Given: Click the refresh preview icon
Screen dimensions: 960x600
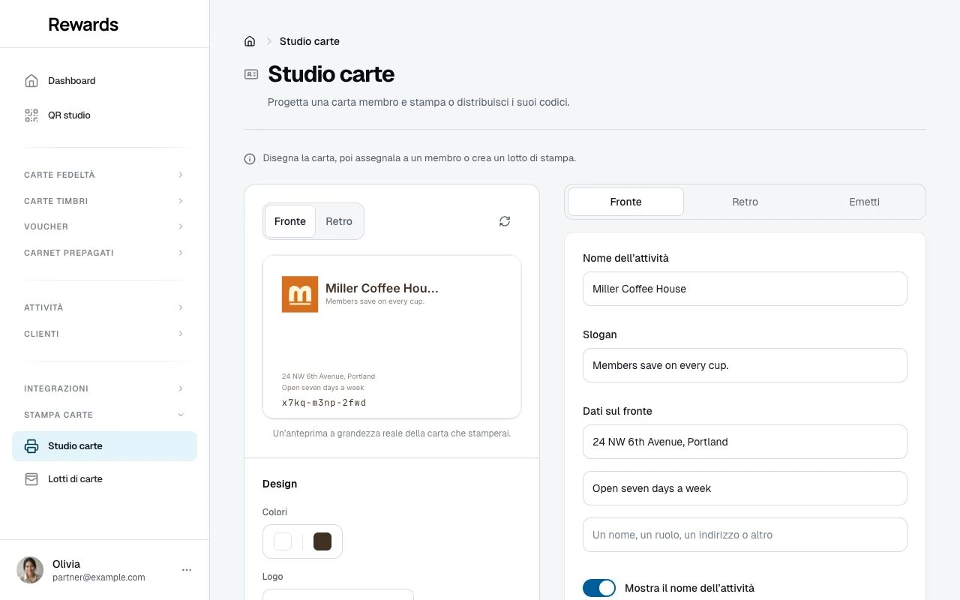Looking at the screenshot, I should 505,221.
